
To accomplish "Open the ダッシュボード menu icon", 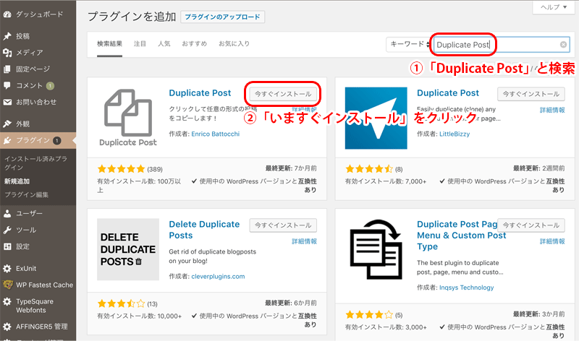I will click(7, 14).
